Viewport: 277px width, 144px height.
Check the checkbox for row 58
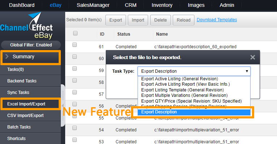click(x=75, y=80)
